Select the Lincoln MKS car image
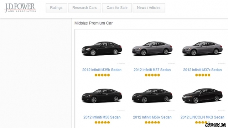 [x=202, y=96]
